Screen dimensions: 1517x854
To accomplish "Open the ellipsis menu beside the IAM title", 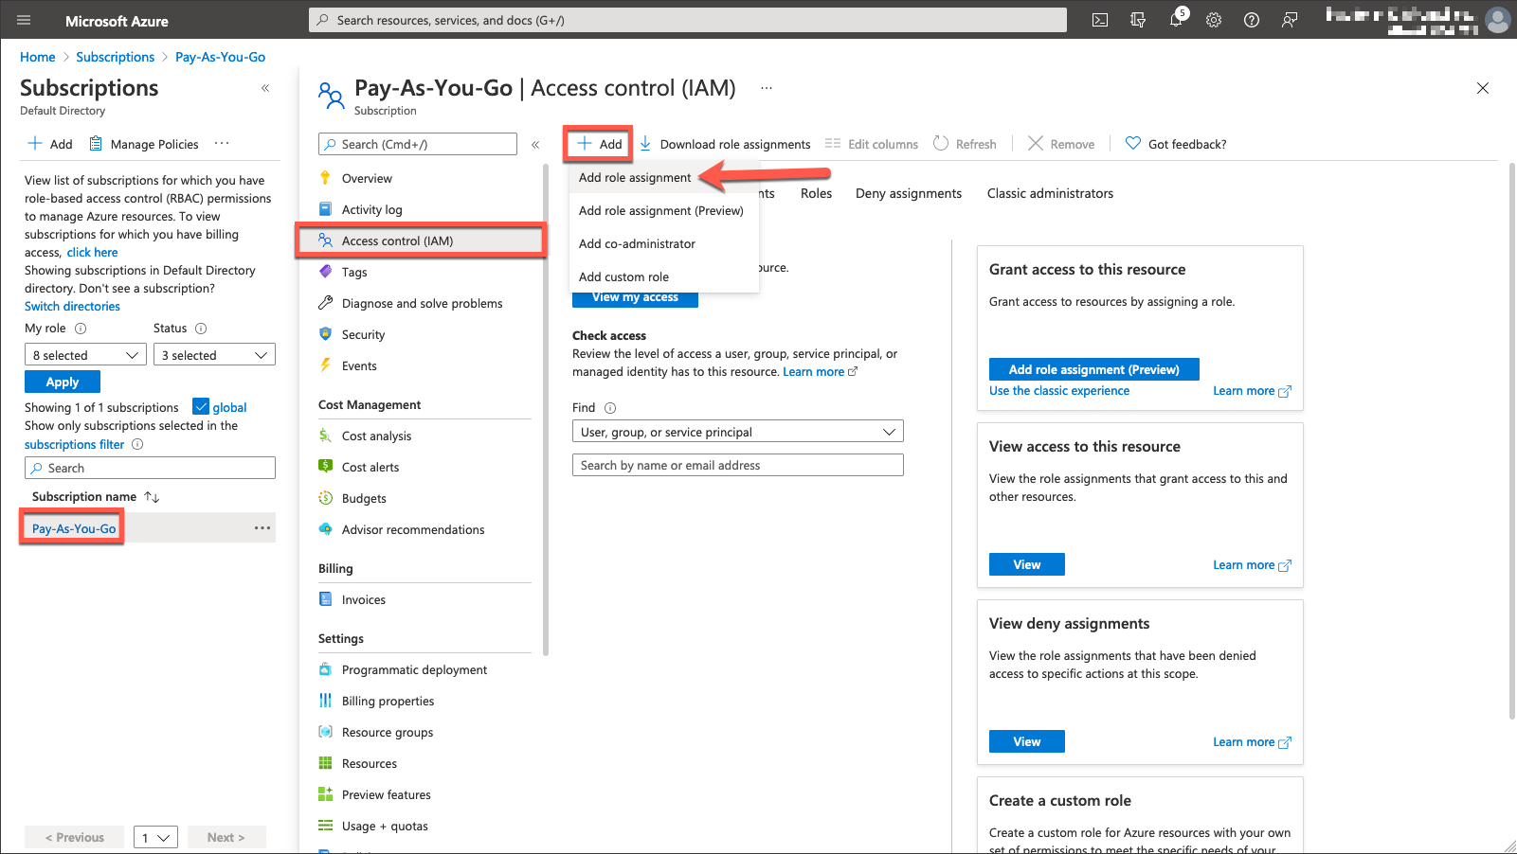I will (767, 88).
